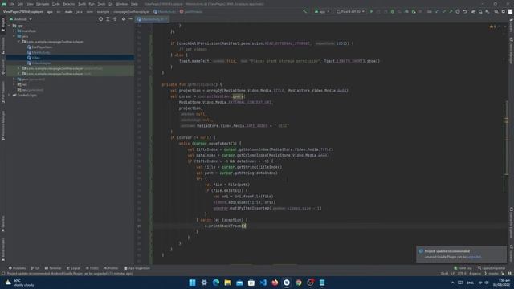Open the Layout Inspector tool window
Screen dimensions: 514x289
pyautogui.click(x=491, y=268)
